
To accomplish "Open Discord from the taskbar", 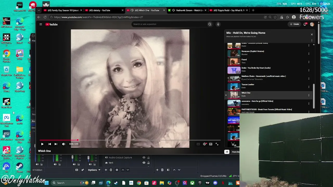I will tap(215, 183).
